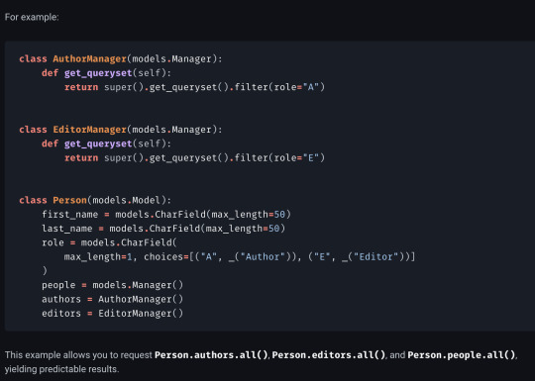Viewport: 535px width, 381px height.
Task: Click Person.authors.all() inline code
Action: (x=211, y=355)
